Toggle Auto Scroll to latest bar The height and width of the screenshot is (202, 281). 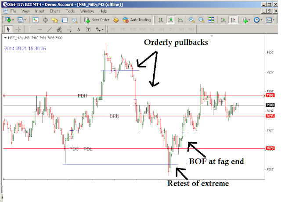(223, 20)
